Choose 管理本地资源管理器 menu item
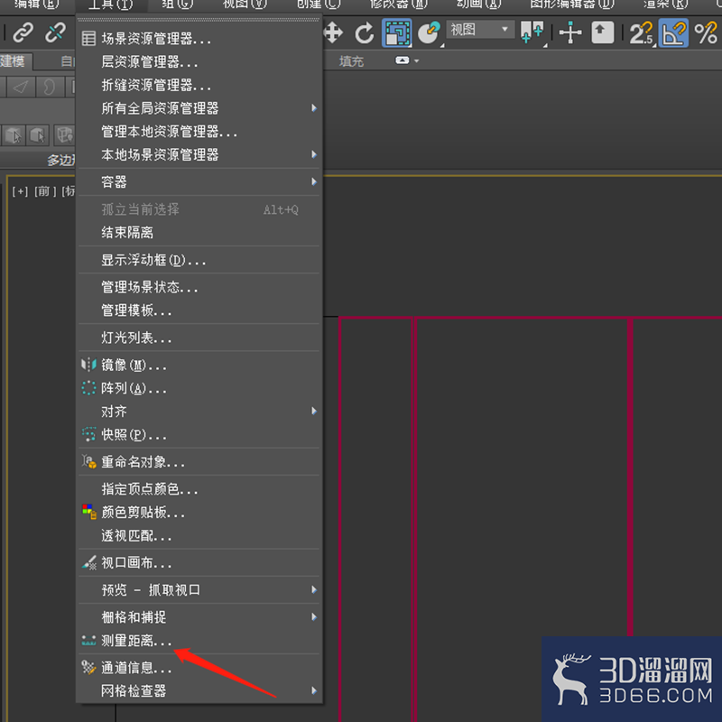722x722 pixels. pyautogui.click(x=199, y=132)
